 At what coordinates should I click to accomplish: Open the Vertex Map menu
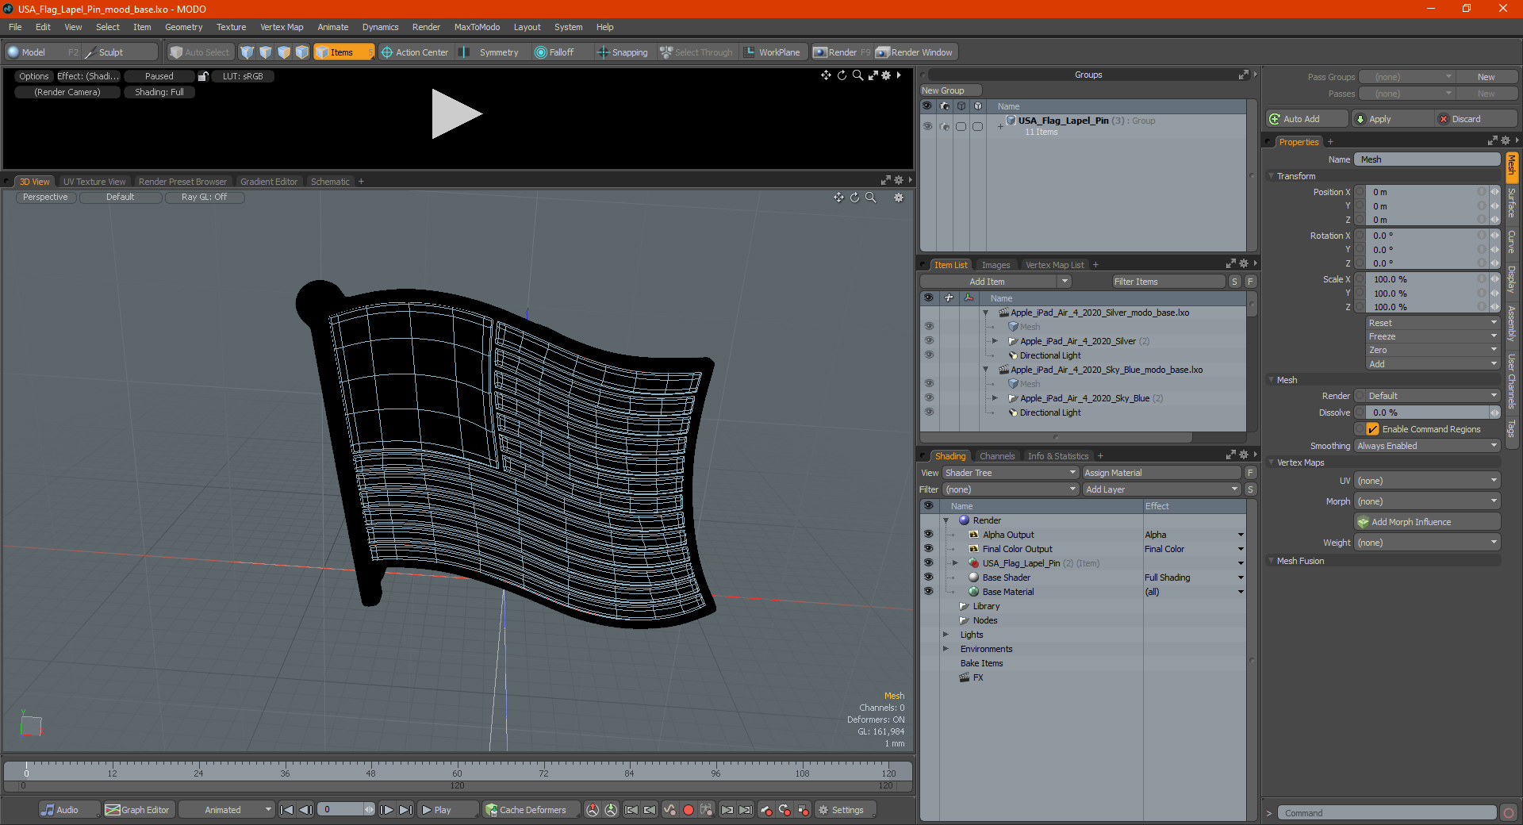(282, 27)
